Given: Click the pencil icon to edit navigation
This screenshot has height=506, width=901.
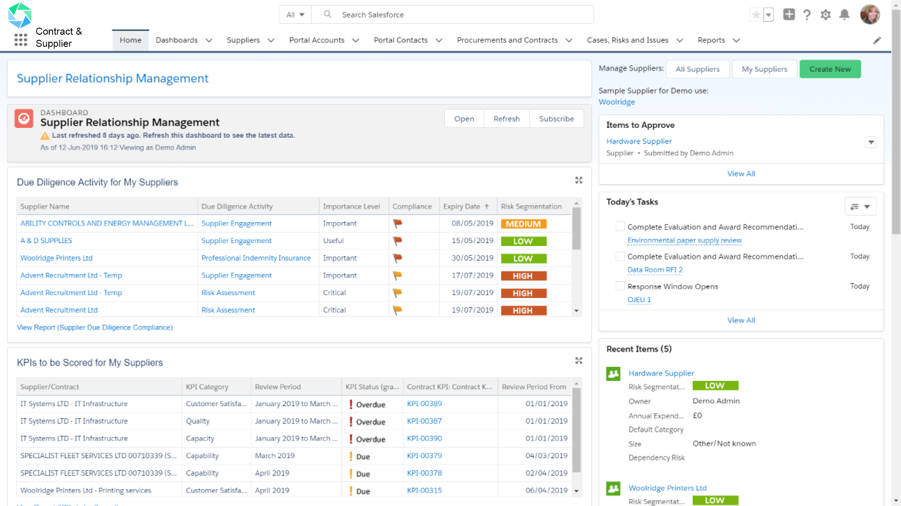Looking at the screenshot, I should click(x=877, y=41).
